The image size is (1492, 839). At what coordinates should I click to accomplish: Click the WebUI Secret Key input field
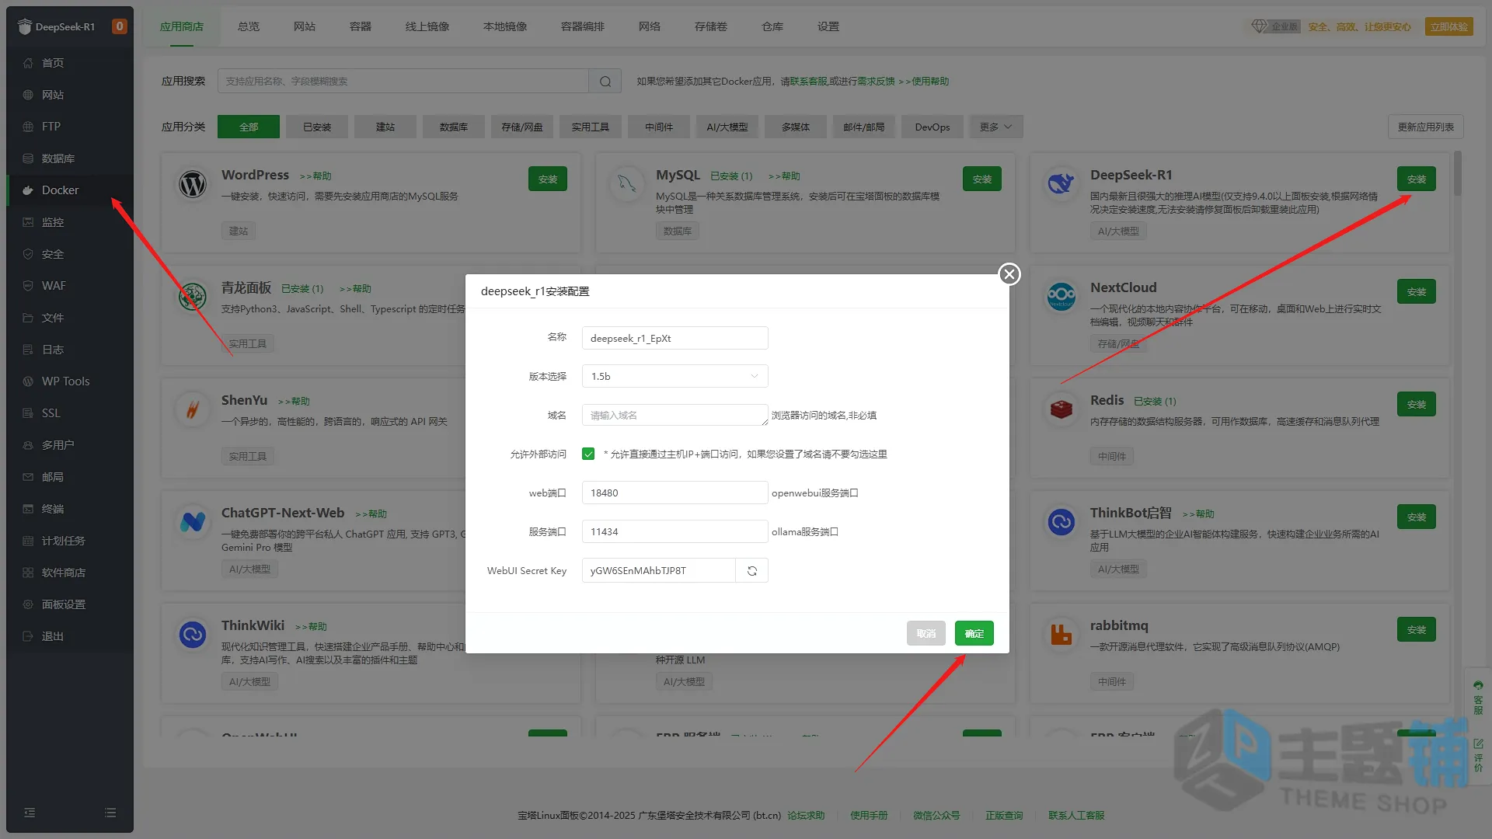(658, 571)
